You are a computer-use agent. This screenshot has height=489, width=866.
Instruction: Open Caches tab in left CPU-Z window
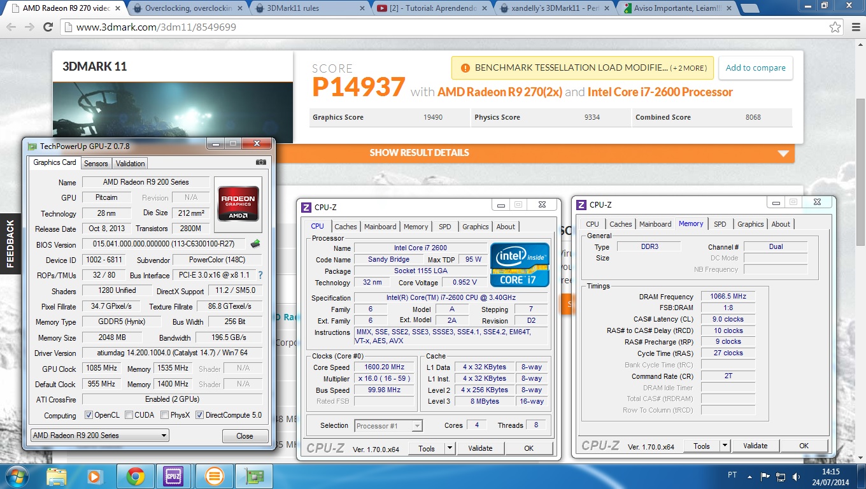tap(346, 227)
